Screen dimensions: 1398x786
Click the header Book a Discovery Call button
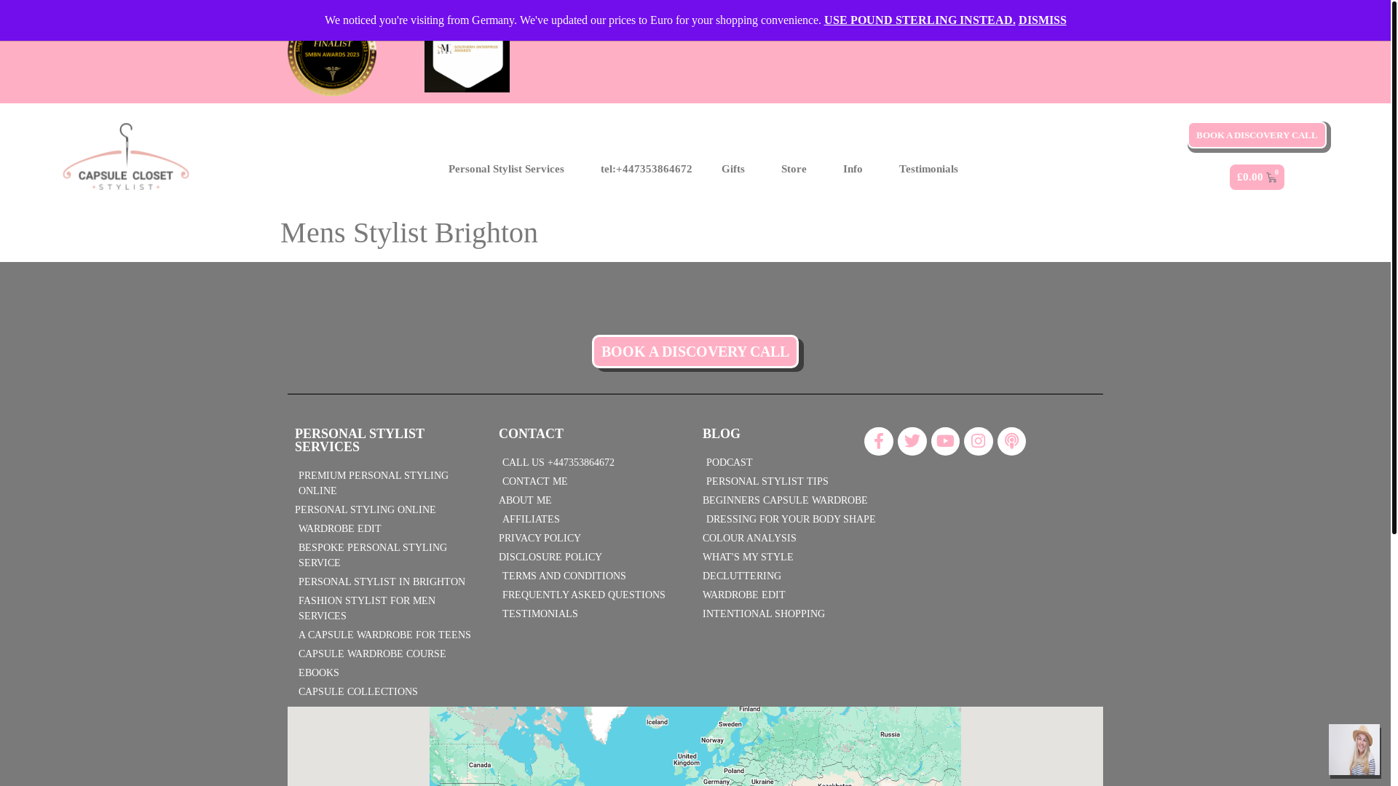tap(1257, 135)
